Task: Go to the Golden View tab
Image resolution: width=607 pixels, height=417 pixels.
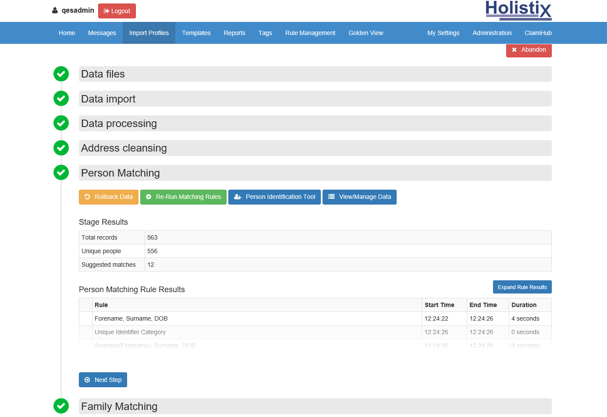Action: pos(366,33)
